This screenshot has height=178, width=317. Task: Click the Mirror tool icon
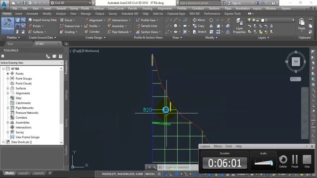[211, 26]
